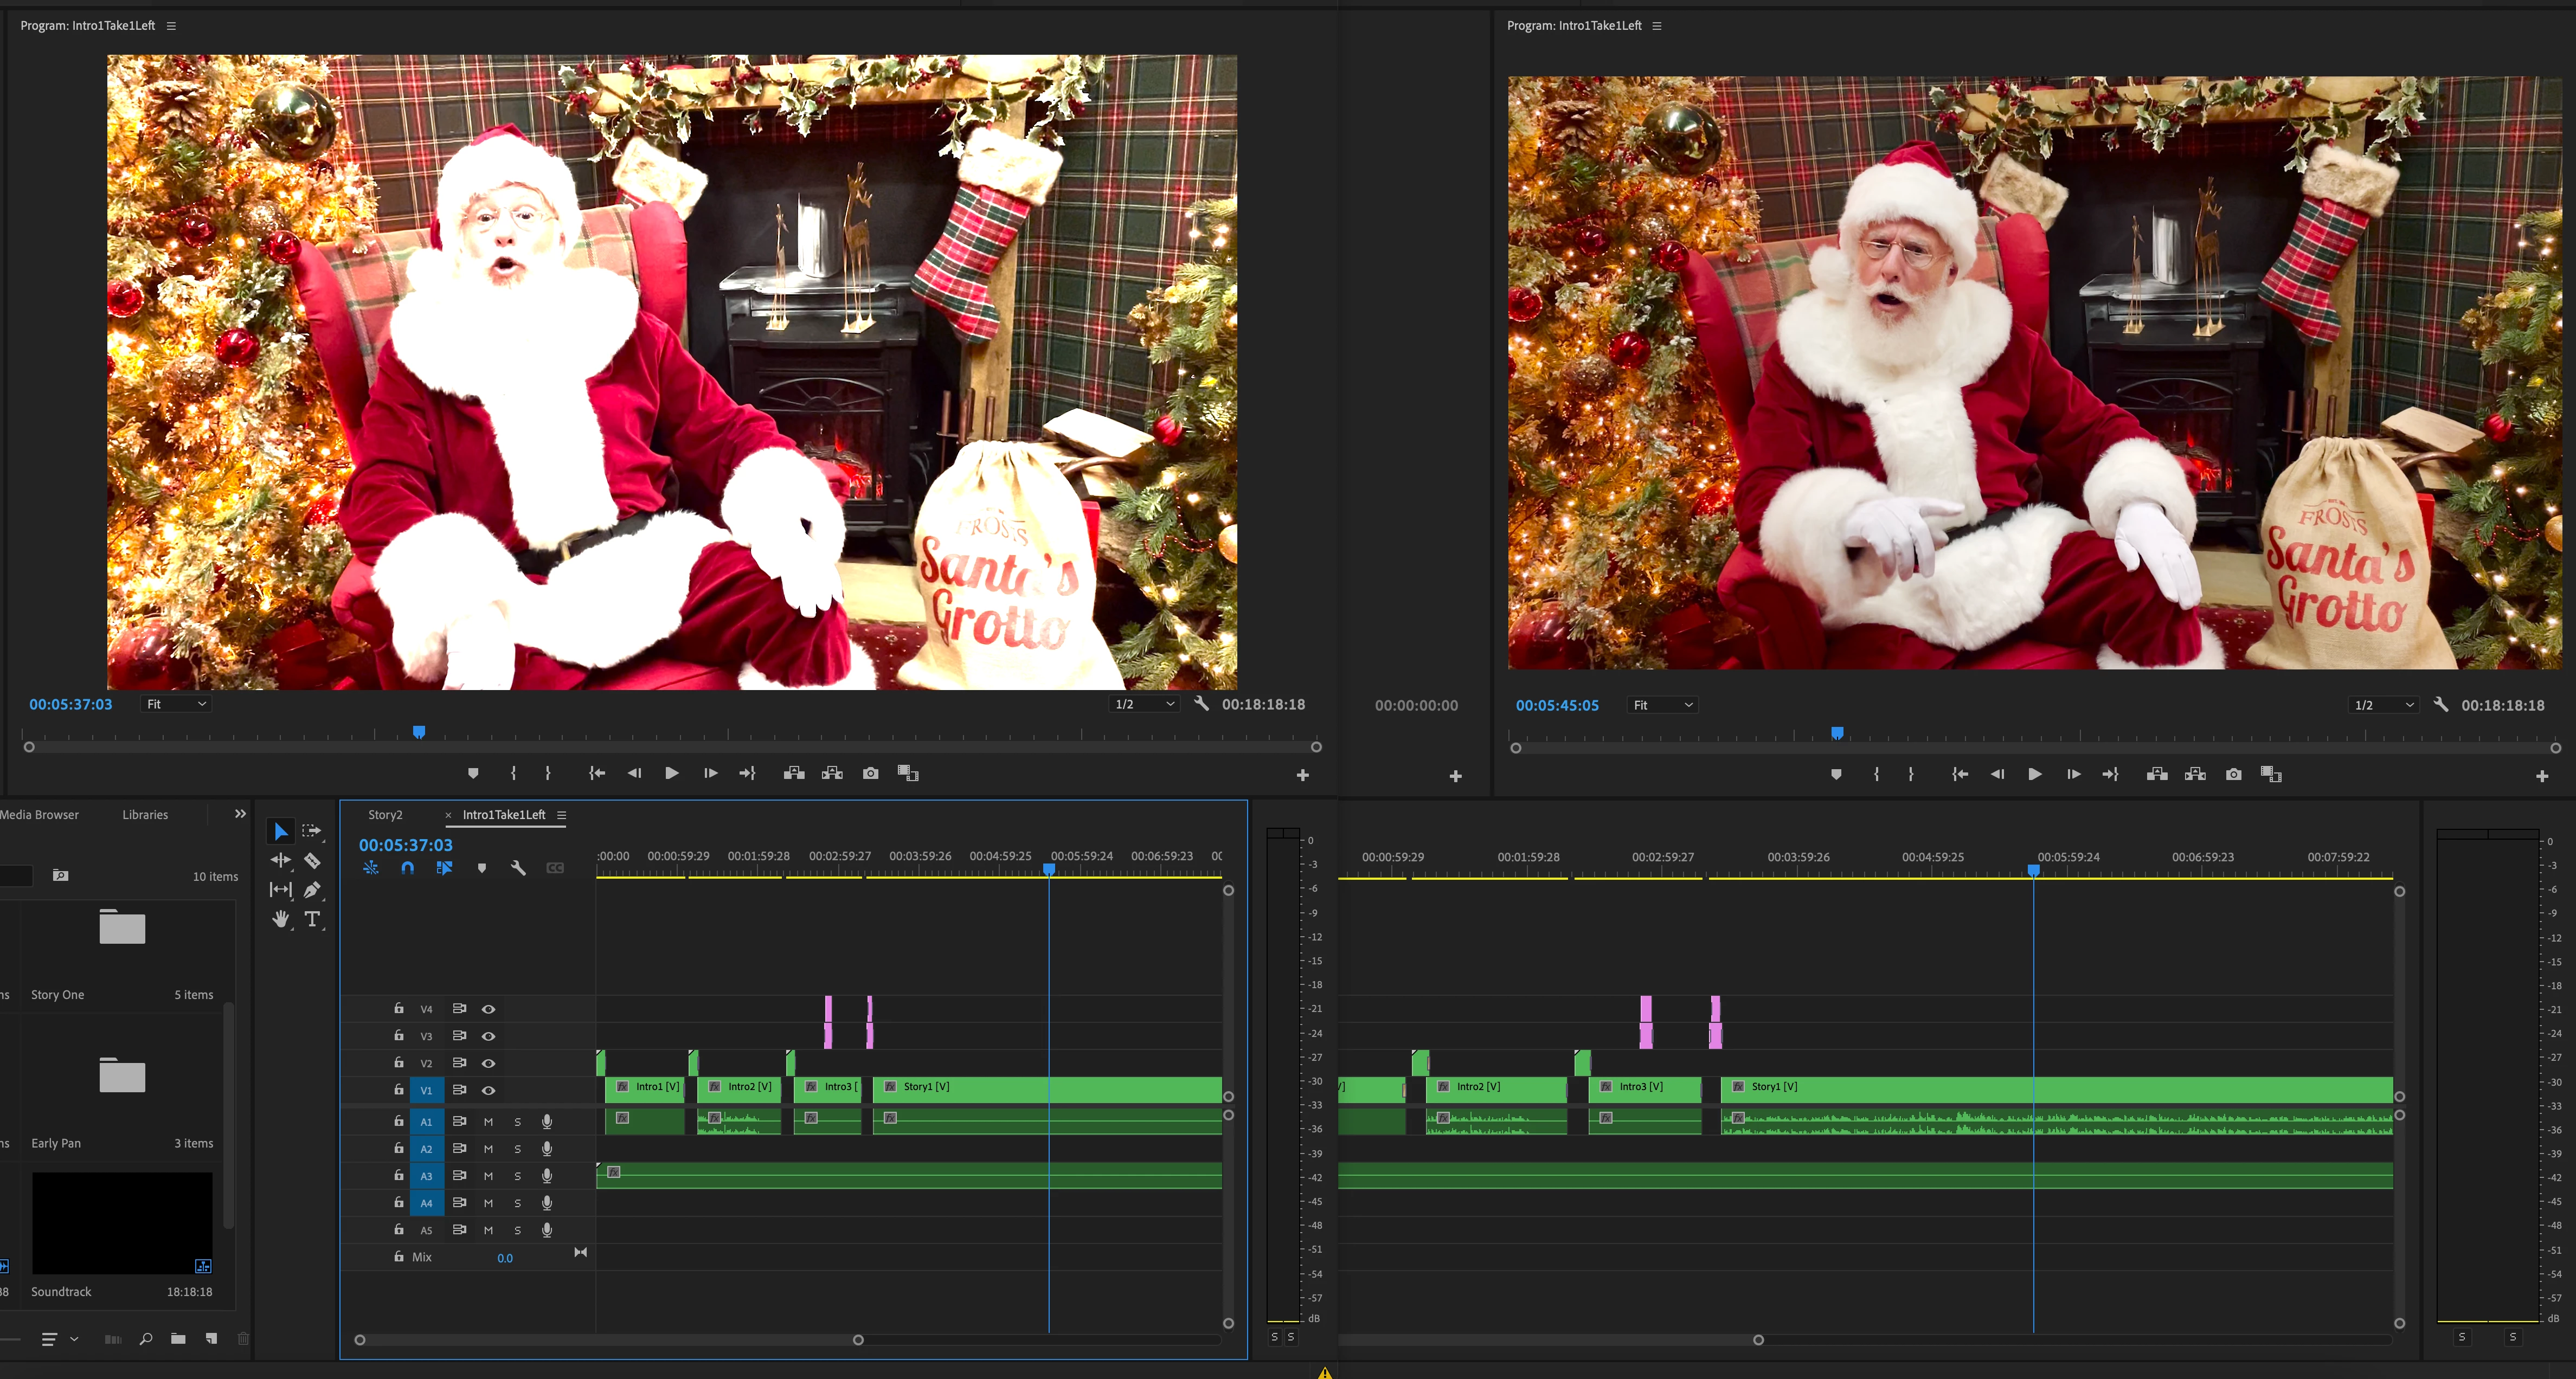Toggle lock on V4 track
The height and width of the screenshot is (1379, 2576).
[398, 1008]
